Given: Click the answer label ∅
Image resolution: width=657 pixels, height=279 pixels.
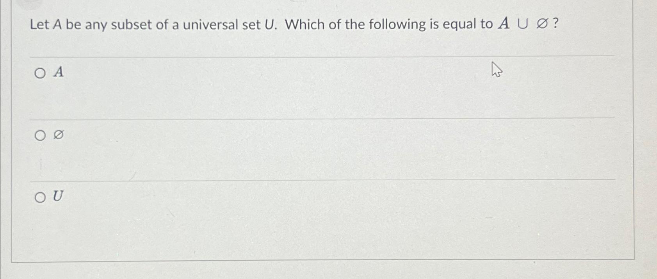Looking at the screenshot, I should click(x=58, y=135).
